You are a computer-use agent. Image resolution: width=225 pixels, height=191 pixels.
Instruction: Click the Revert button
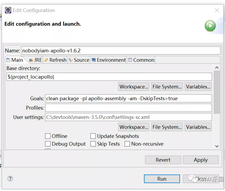pos(163,160)
